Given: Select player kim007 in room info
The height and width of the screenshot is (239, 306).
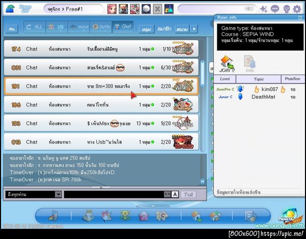Looking at the screenshot, I should pos(259,89).
